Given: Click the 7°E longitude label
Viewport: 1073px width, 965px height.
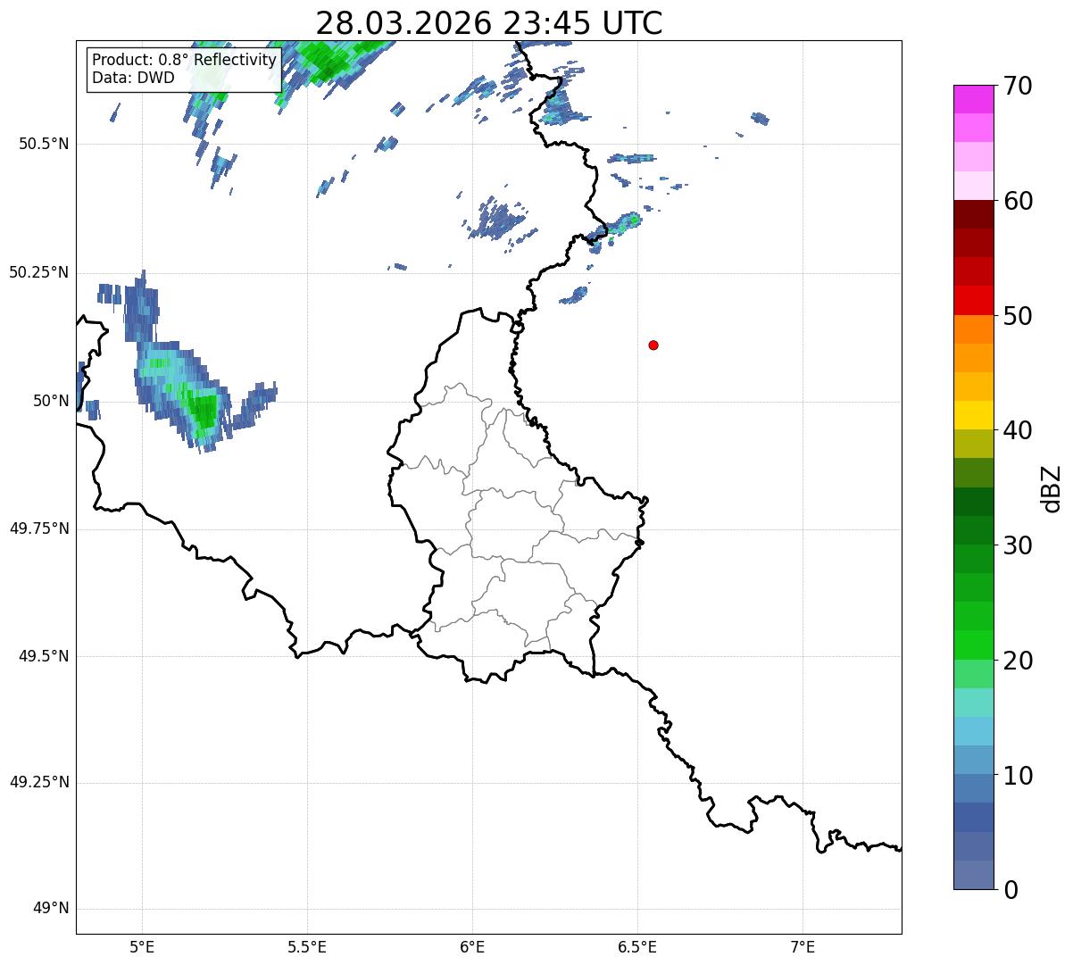Looking at the screenshot, I should [803, 946].
